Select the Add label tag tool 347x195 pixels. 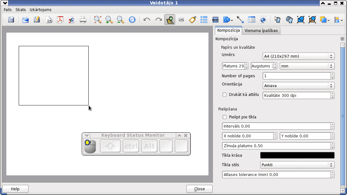tap(193, 20)
